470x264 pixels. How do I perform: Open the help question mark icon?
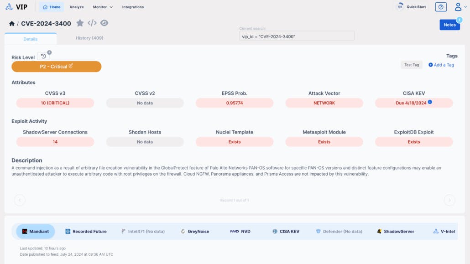tap(440, 7)
